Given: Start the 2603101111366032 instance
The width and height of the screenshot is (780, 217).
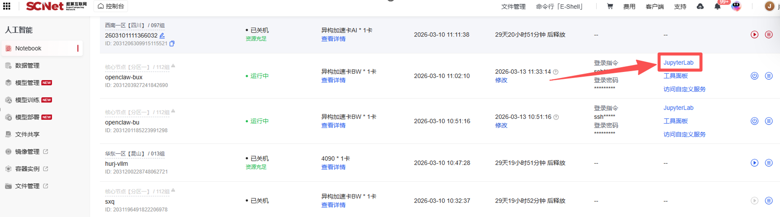Looking at the screenshot, I should [754, 35].
